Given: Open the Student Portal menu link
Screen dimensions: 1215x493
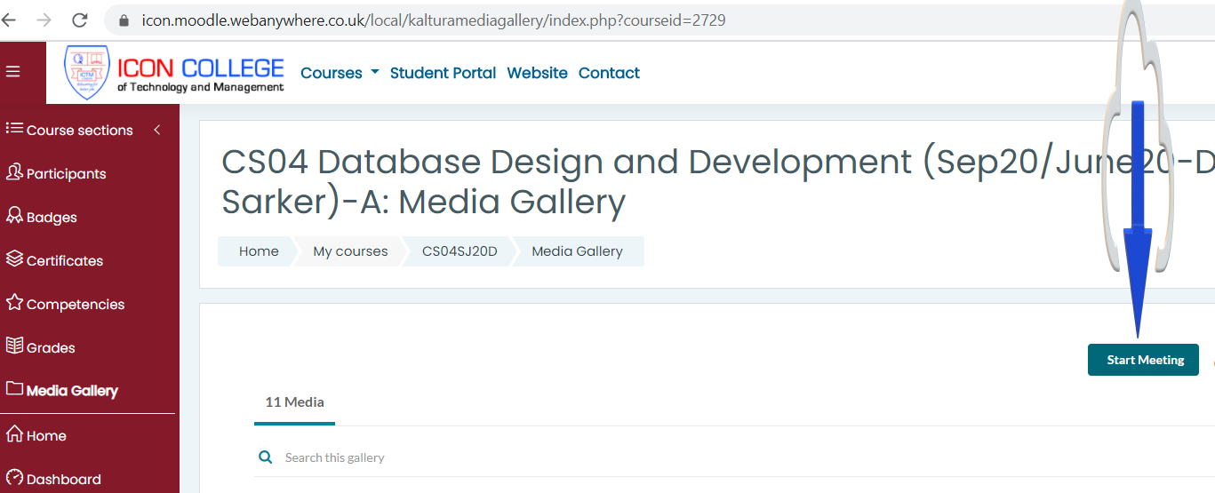Looking at the screenshot, I should coord(443,73).
